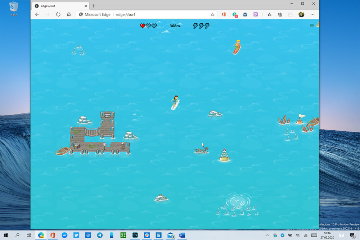
Task: Click the 368m distance counter
Action: pyautogui.click(x=175, y=26)
